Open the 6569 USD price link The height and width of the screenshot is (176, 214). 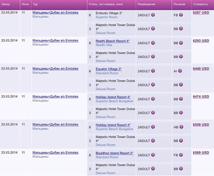point(201,153)
